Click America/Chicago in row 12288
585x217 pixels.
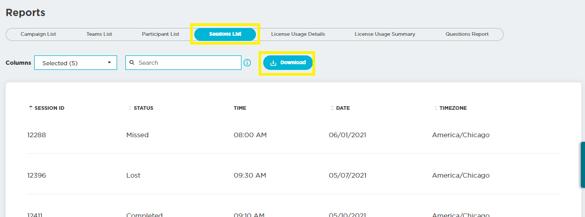pyautogui.click(x=461, y=135)
